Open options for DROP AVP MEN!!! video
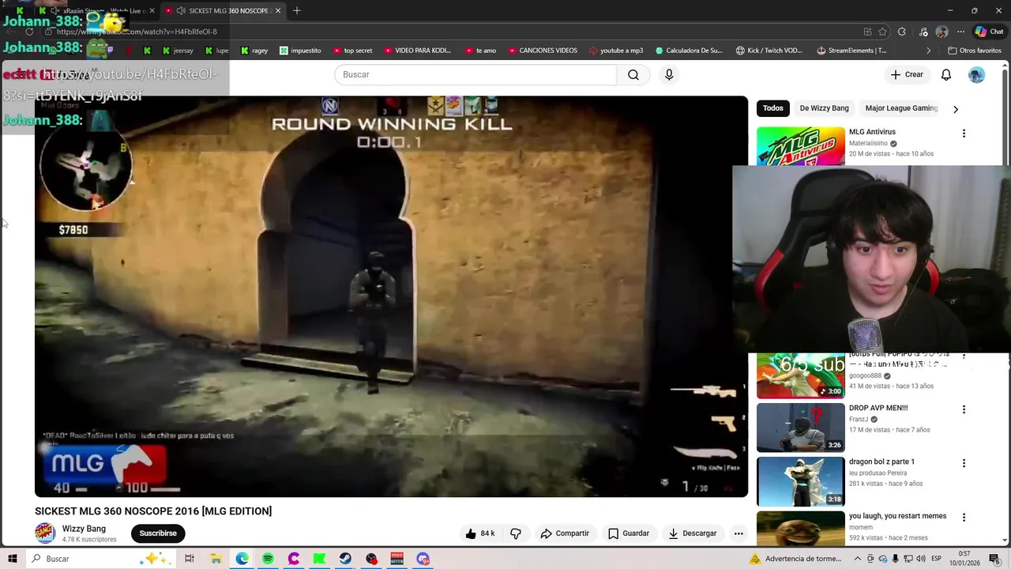Viewport: 1011px width, 569px height. tap(964, 409)
